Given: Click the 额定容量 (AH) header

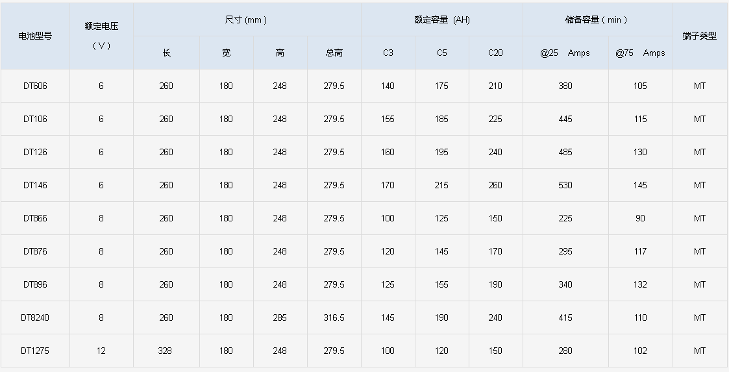Looking at the screenshot, I should coord(441,19).
